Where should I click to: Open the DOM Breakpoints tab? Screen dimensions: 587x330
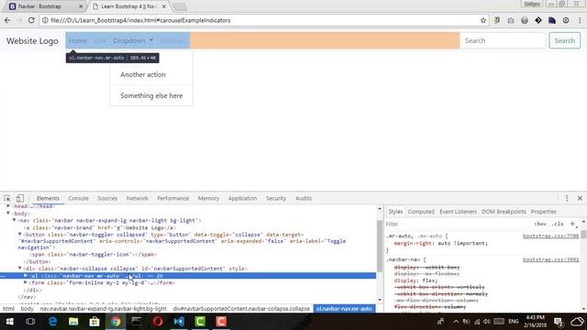click(x=504, y=212)
